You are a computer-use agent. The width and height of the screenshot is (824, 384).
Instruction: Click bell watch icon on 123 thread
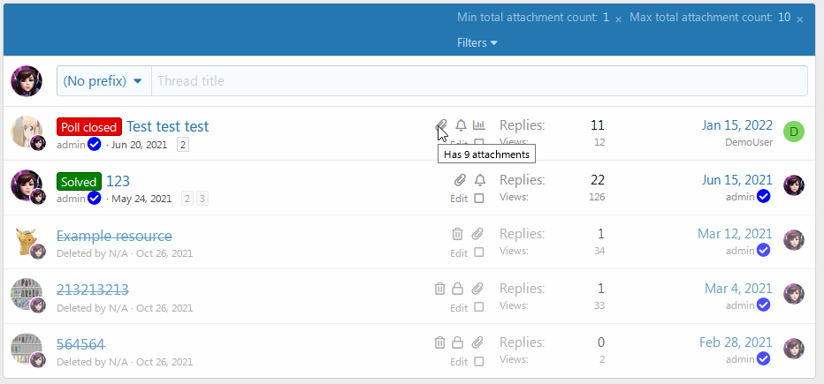click(x=480, y=180)
